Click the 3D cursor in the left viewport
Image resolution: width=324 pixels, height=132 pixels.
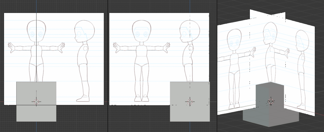coord(36,102)
